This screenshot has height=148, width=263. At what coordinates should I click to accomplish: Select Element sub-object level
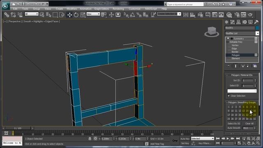click(235, 58)
